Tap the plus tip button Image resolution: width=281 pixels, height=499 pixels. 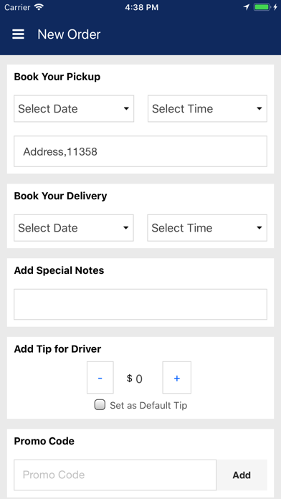click(177, 377)
